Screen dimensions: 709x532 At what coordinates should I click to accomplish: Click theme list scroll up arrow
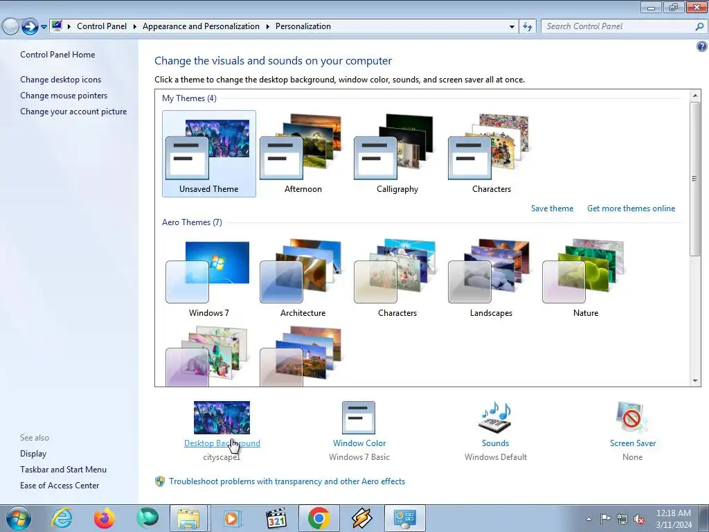[x=695, y=96]
